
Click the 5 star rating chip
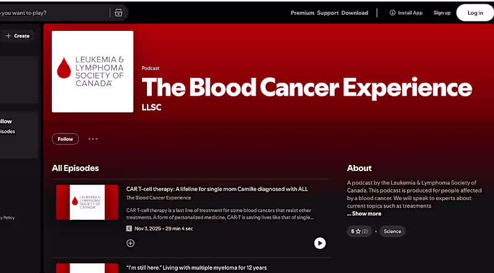point(359,232)
